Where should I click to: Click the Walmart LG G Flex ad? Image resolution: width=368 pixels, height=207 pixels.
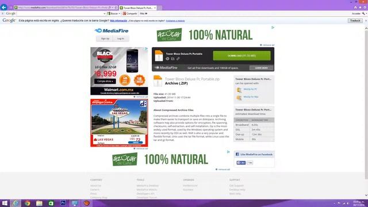point(119,71)
